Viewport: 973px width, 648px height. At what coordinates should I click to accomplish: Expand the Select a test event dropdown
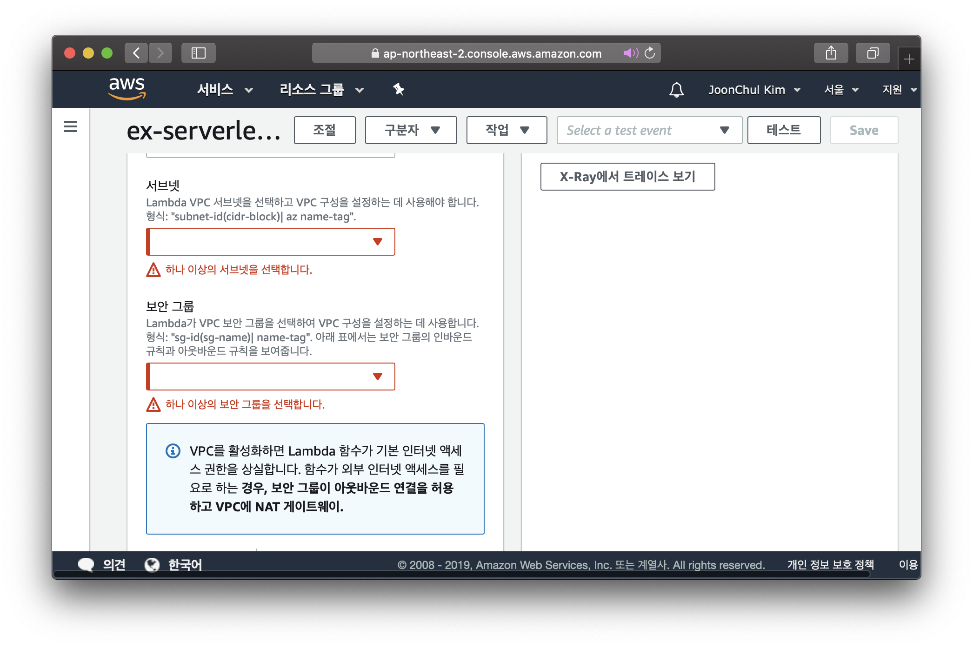[649, 130]
